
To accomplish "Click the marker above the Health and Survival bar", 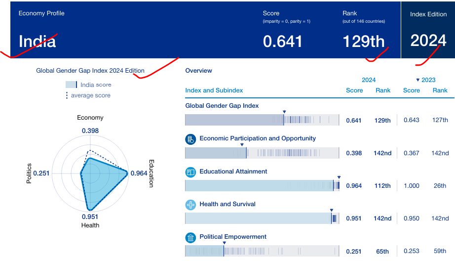I will click(x=332, y=210).
